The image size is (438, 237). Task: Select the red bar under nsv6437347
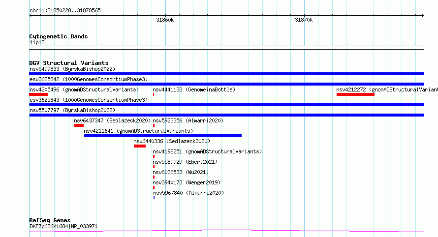tap(79, 125)
